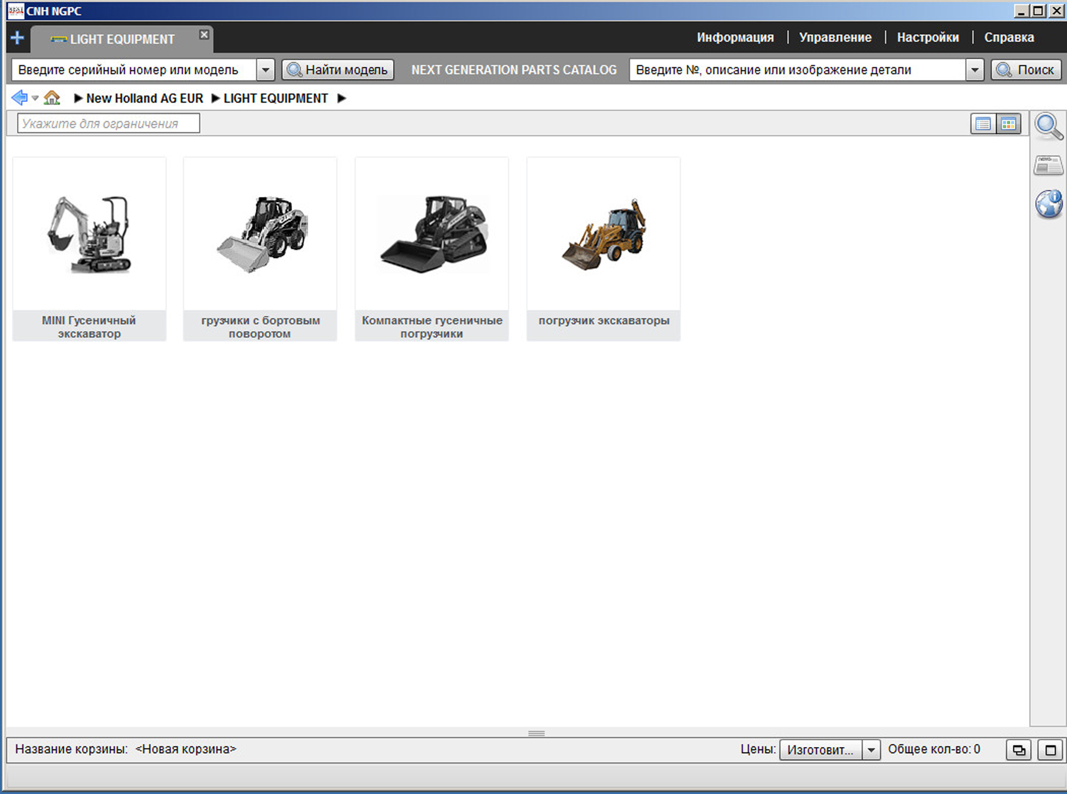Viewport: 1067px width, 794px height.
Task: Click the globe info icon in sidebar
Action: pos(1048,204)
